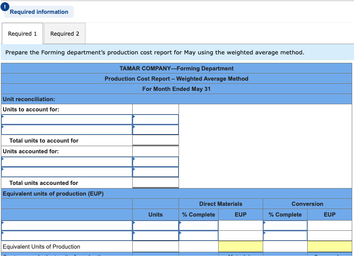The image size is (354, 258).
Task: Click 'EUP' header under Conversion
Action: [x=330, y=214]
